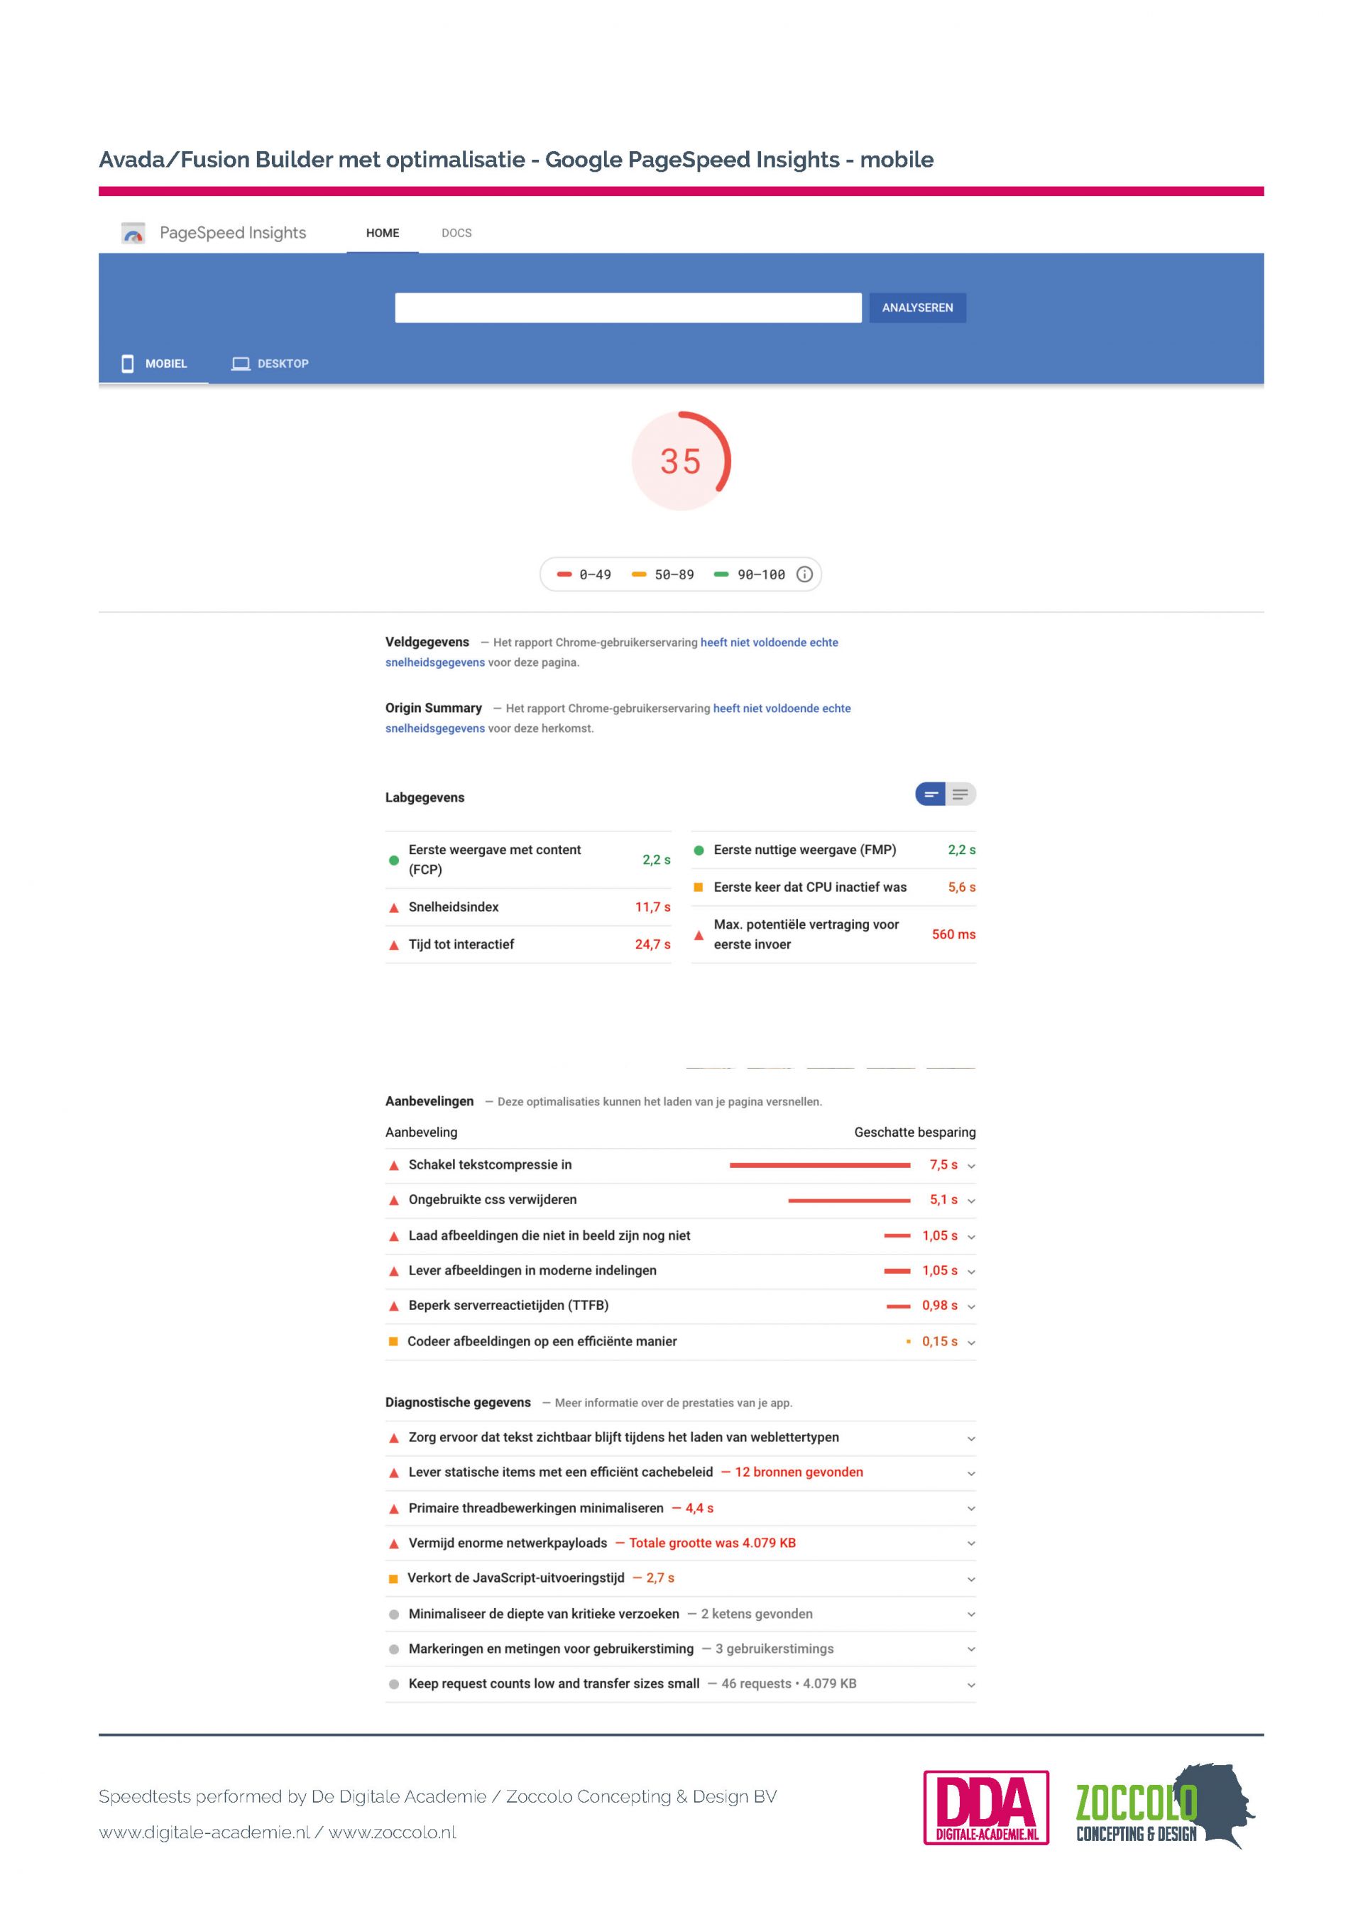This screenshot has height=1912, width=1363.
Task: Click CPU inactief orange square icon
Action: pyautogui.click(x=699, y=887)
